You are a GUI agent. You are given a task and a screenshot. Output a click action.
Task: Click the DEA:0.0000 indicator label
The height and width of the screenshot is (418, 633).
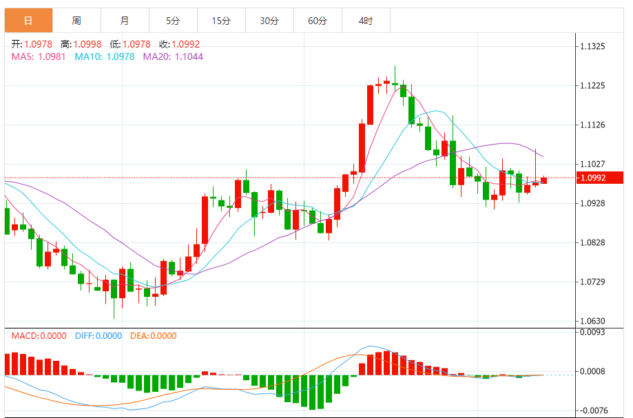coord(154,335)
